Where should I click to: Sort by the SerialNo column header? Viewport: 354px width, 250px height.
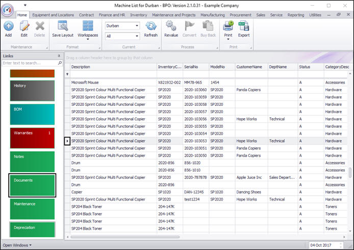point(195,67)
